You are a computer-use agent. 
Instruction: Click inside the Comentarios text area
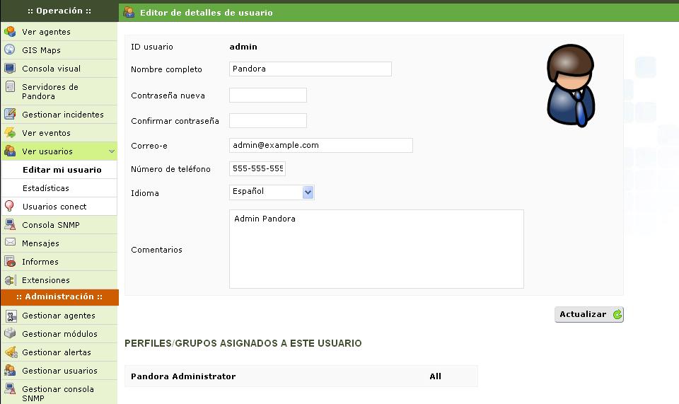tap(376, 249)
